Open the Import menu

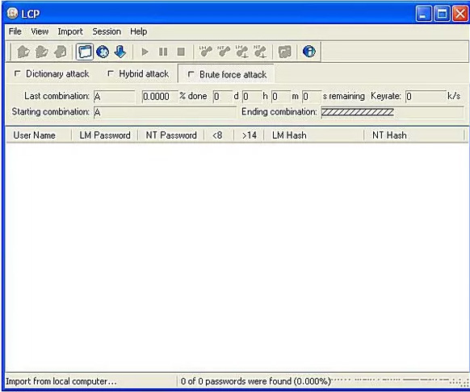coord(70,31)
